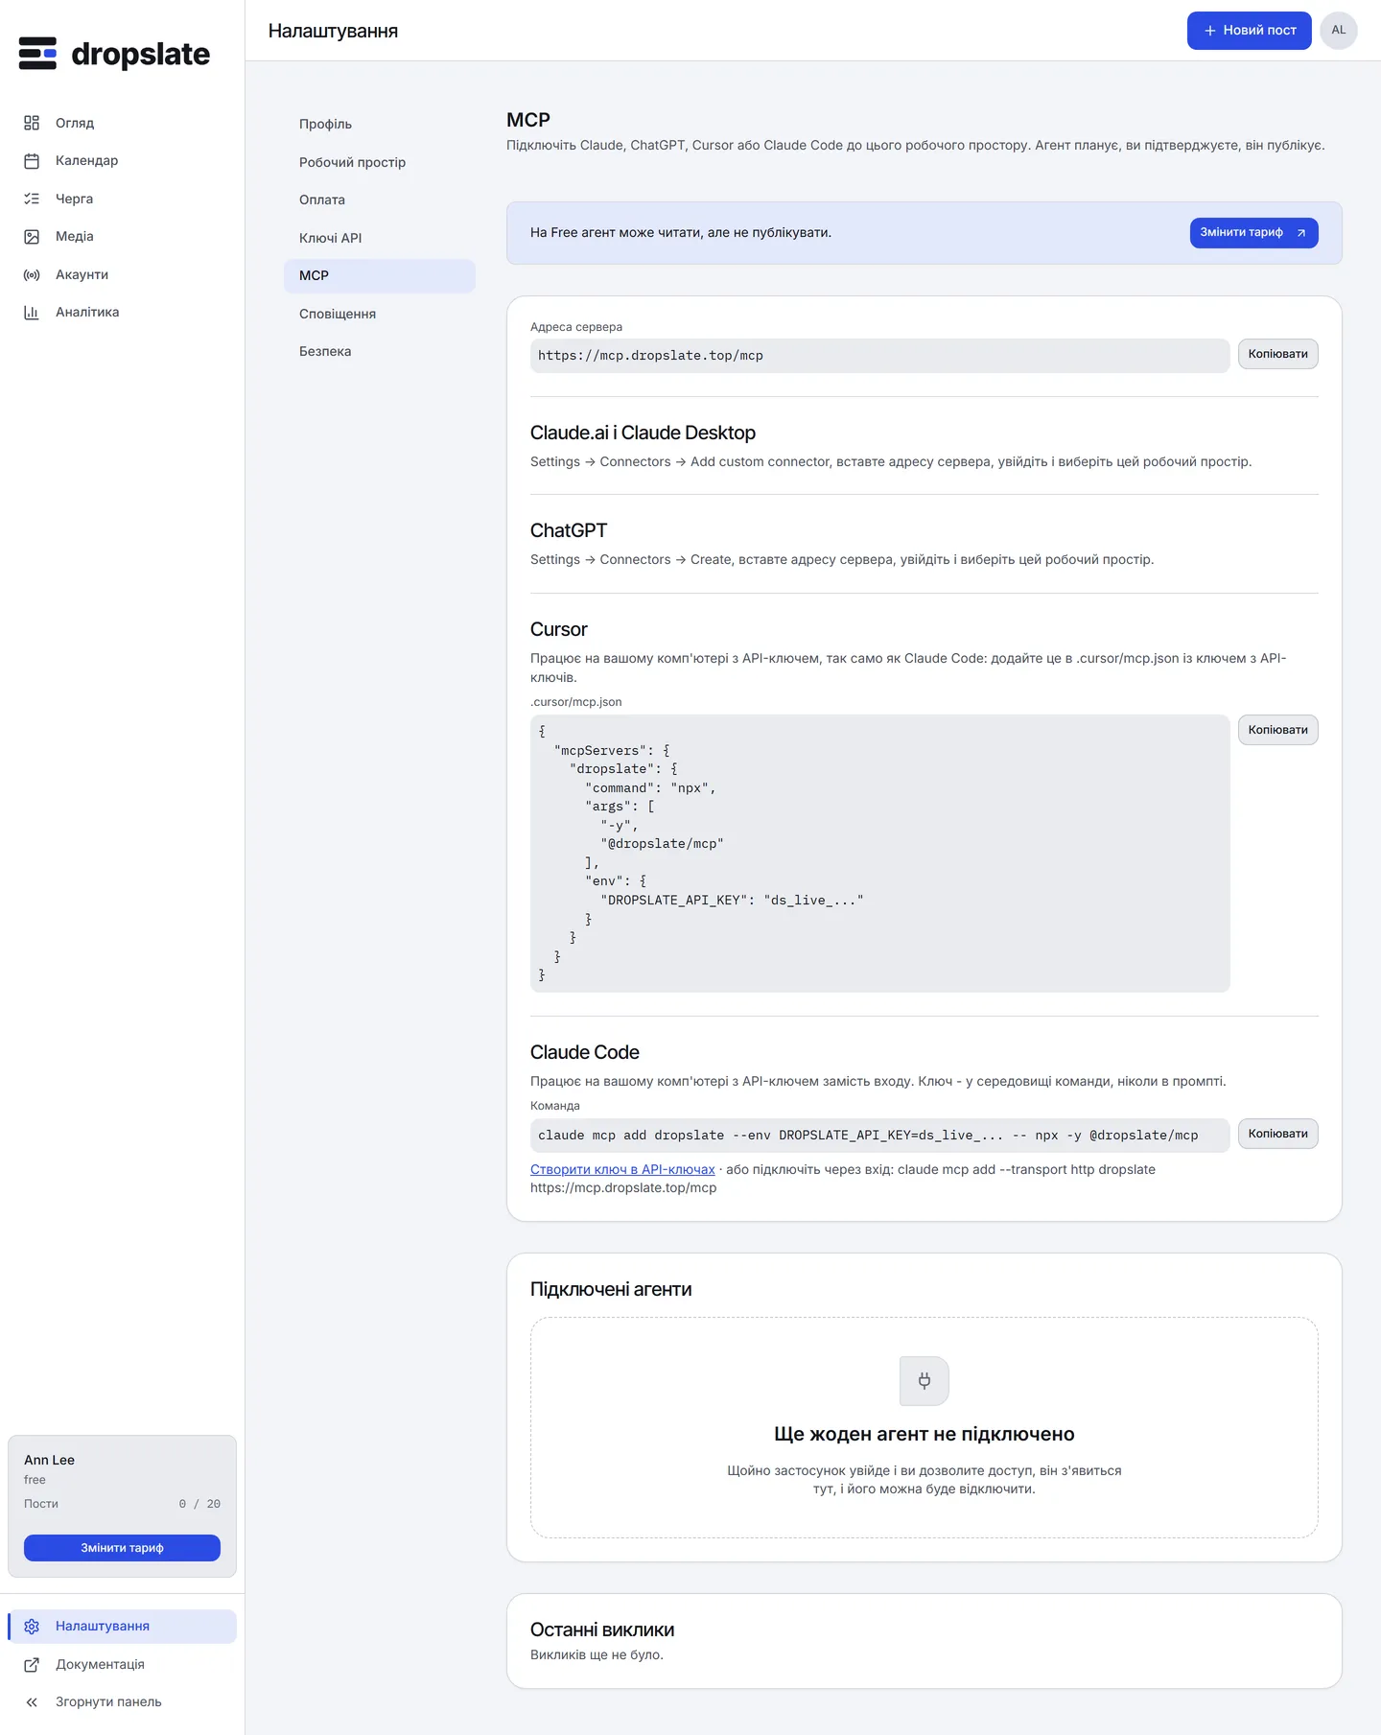Click the Free plan notice text
This screenshot has height=1735, width=1381.
point(681,232)
